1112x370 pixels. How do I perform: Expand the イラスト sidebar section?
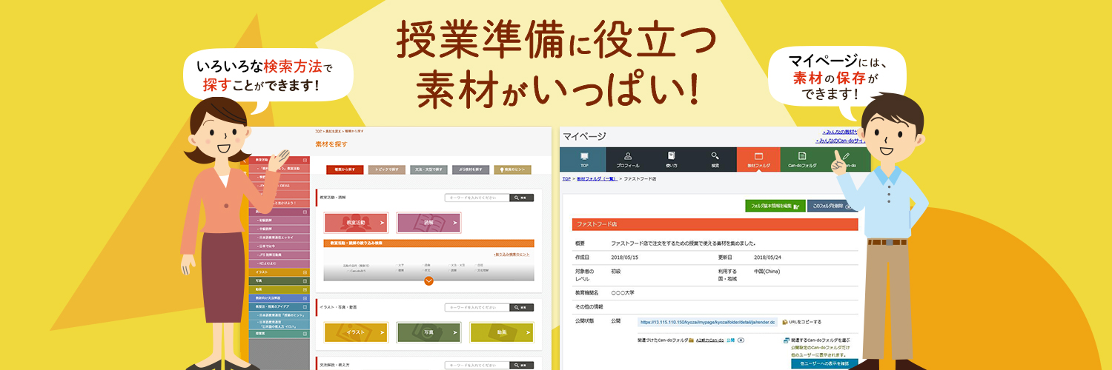pyautogui.click(x=305, y=272)
